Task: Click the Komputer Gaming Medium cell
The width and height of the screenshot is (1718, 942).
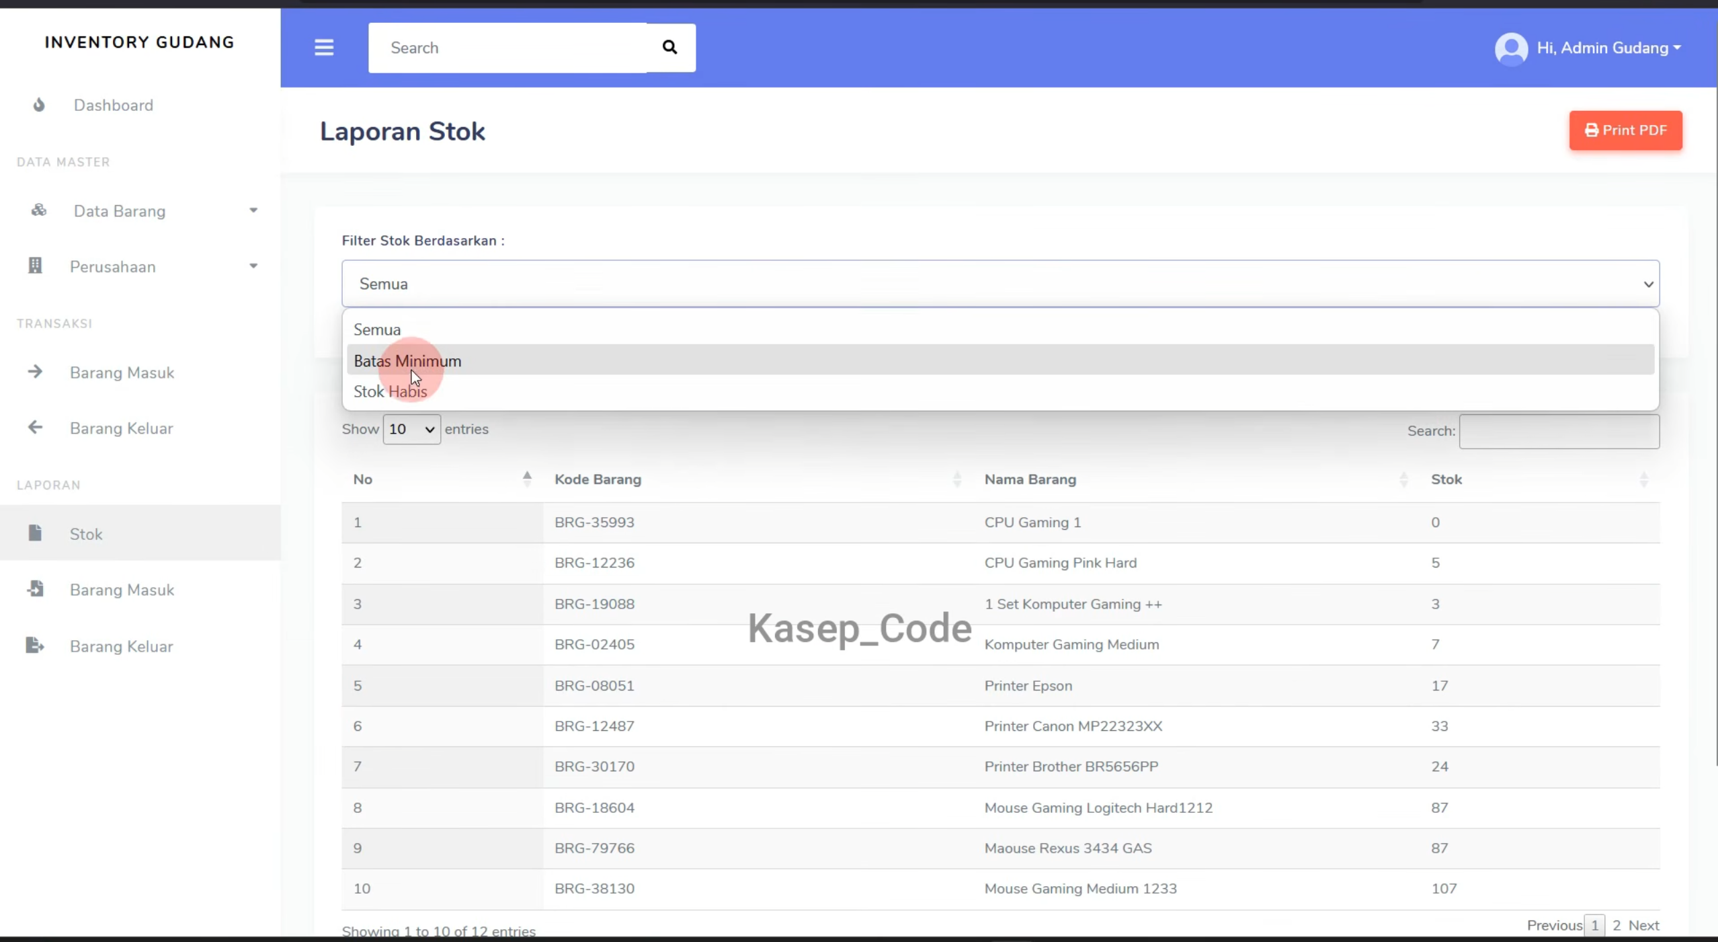Action: click(x=1196, y=644)
